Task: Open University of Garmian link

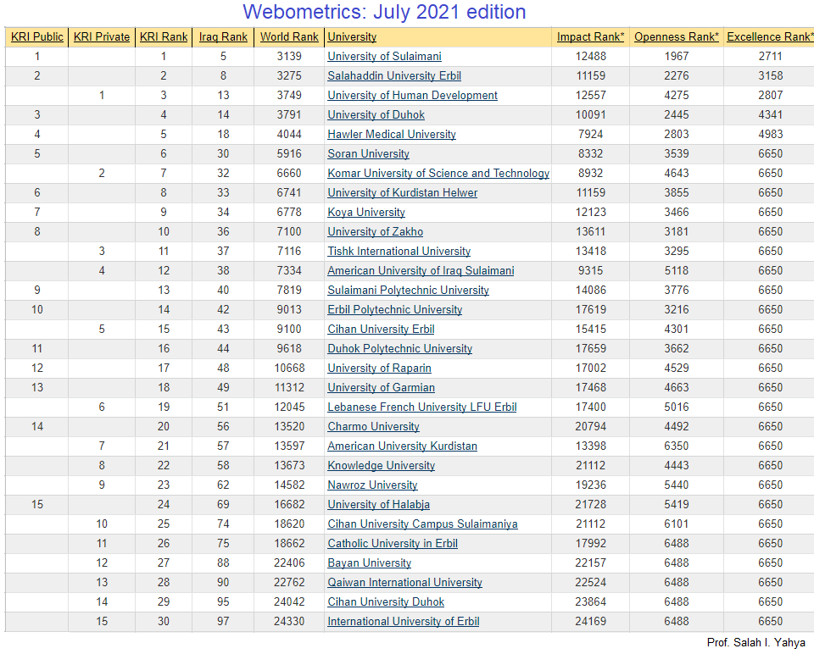Action: coord(381,388)
